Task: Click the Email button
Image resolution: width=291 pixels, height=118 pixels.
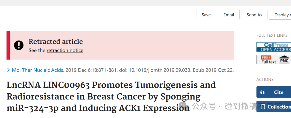Action: coord(229,15)
